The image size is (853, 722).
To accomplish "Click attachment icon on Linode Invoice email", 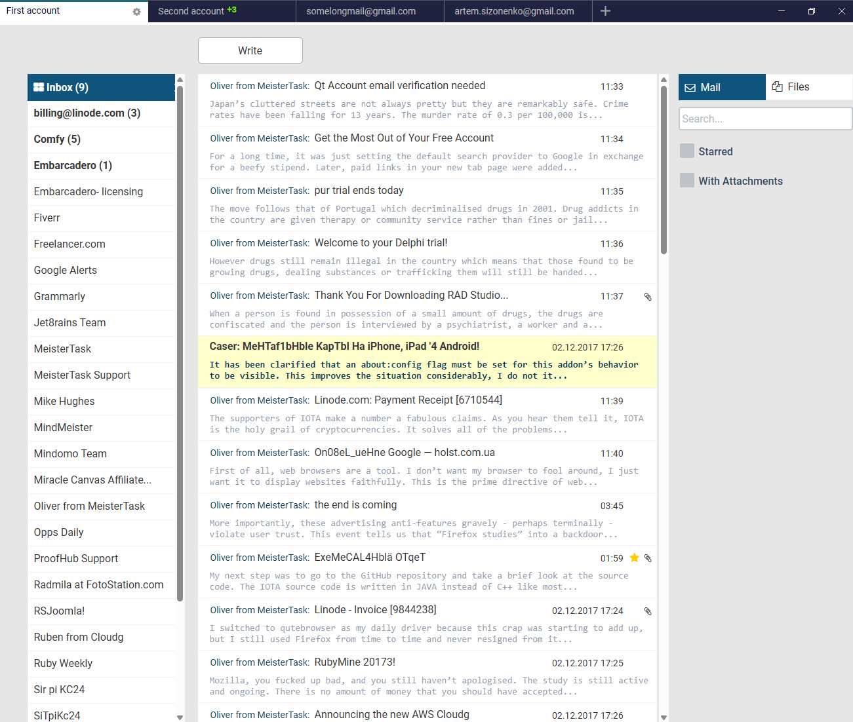I will (648, 611).
